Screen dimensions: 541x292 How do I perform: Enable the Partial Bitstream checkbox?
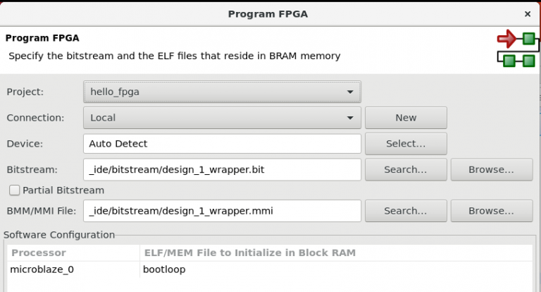[x=14, y=190]
